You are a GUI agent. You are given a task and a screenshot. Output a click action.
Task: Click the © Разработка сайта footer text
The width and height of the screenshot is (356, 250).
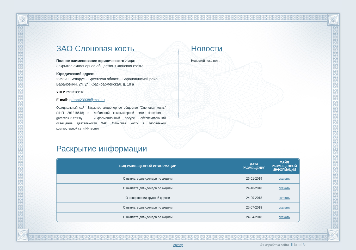[x=274, y=245]
